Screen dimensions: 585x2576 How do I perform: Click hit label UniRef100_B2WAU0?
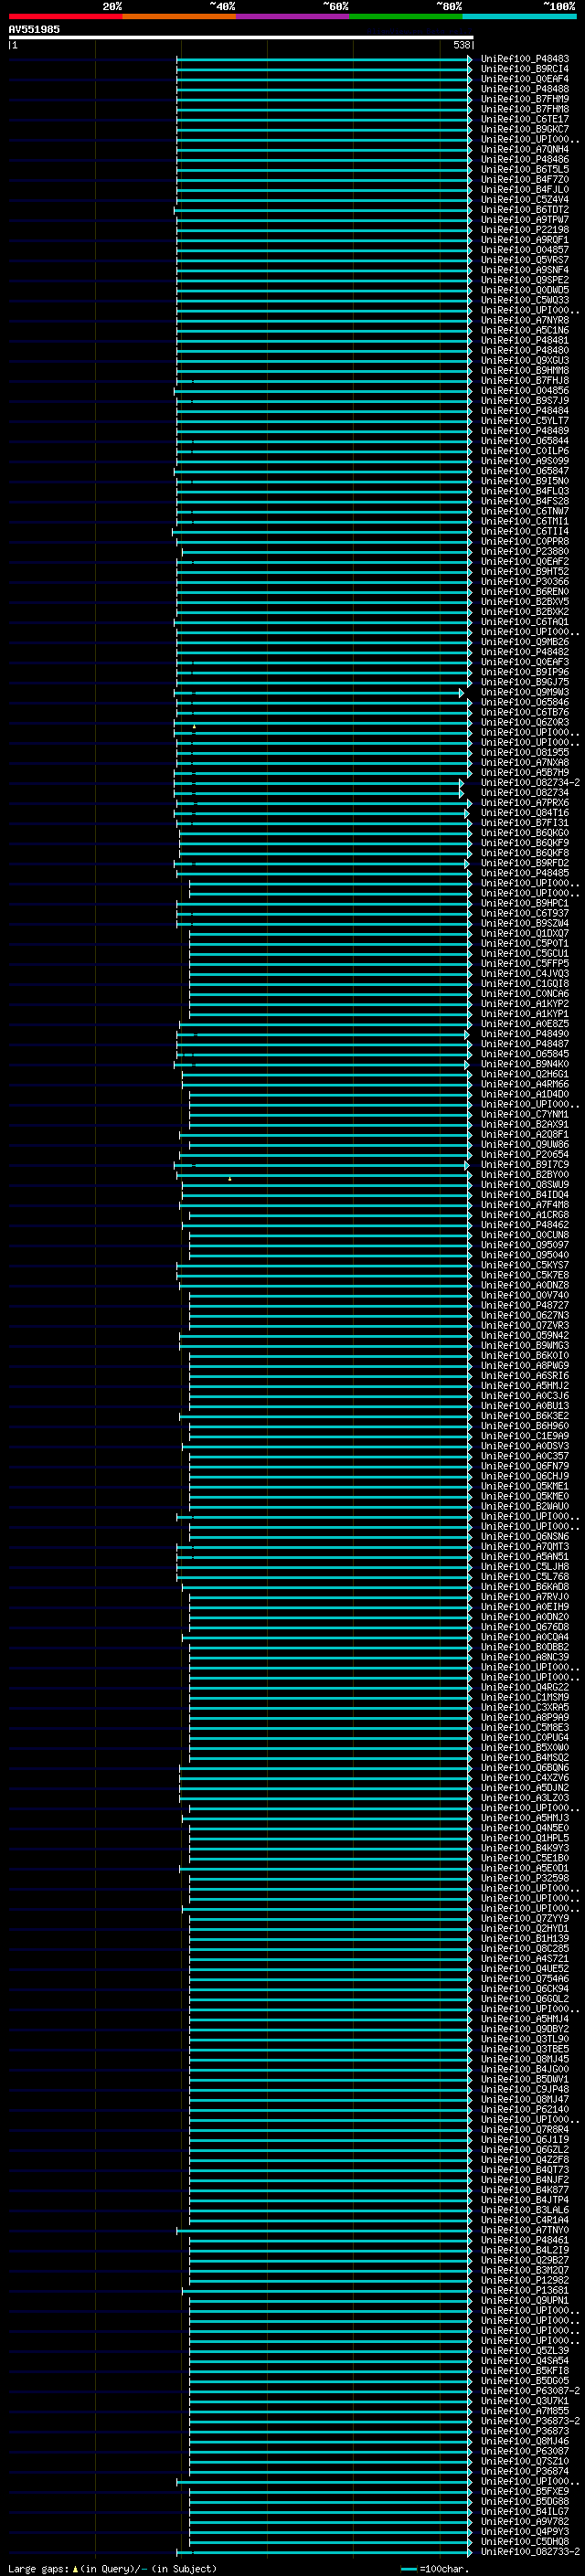[525, 1506]
